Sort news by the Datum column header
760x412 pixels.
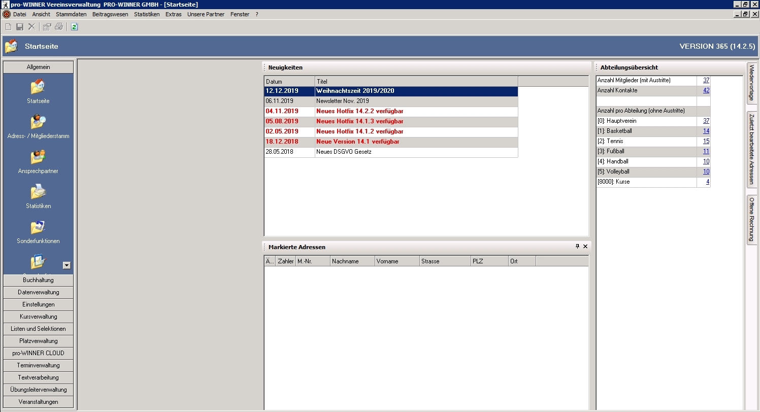[x=289, y=81]
